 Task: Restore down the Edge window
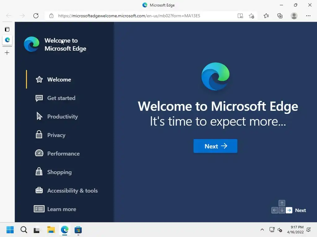(296, 5)
